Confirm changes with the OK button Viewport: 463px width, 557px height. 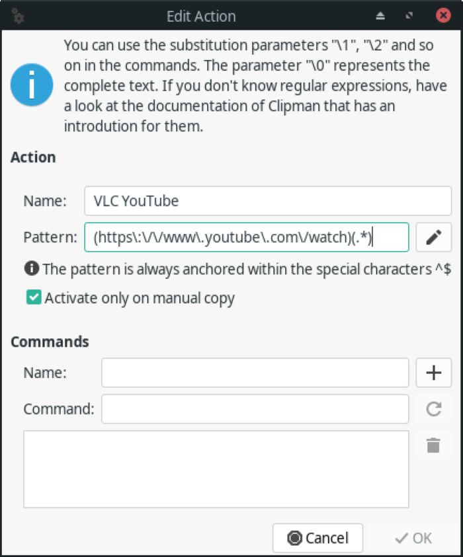[413, 538]
